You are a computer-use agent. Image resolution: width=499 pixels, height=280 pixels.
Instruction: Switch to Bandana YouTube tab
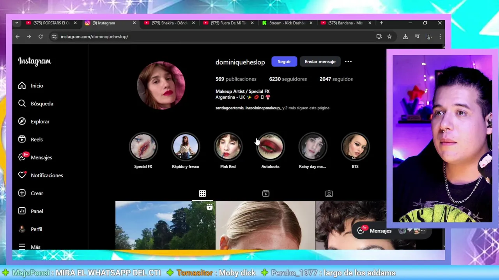tap(346, 23)
